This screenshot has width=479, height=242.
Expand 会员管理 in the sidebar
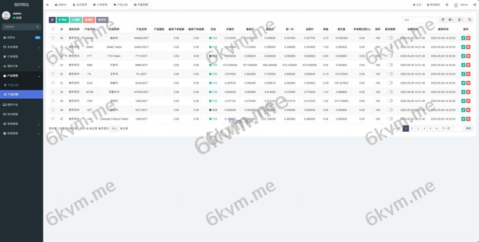click(22, 47)
